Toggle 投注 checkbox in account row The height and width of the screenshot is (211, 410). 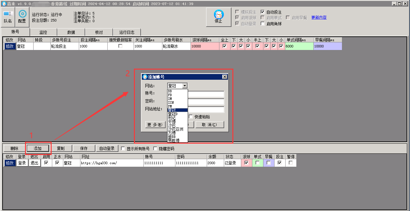280,163
